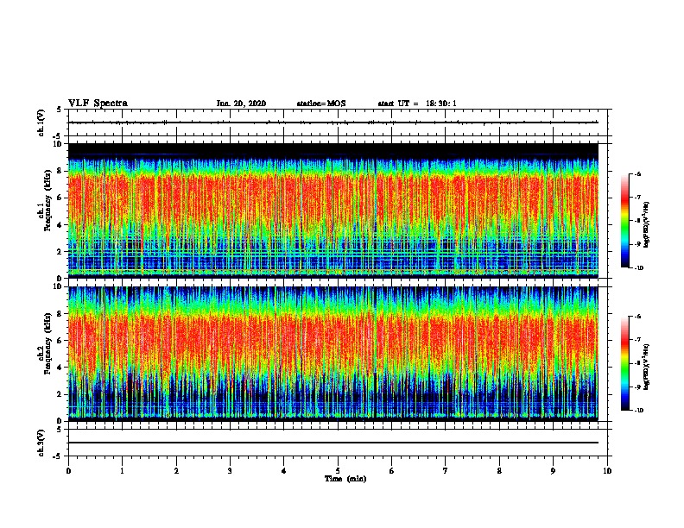Screen dimensions: 684x528
Task: Click the "station=MOS" header label
Action: pos(321,104)
